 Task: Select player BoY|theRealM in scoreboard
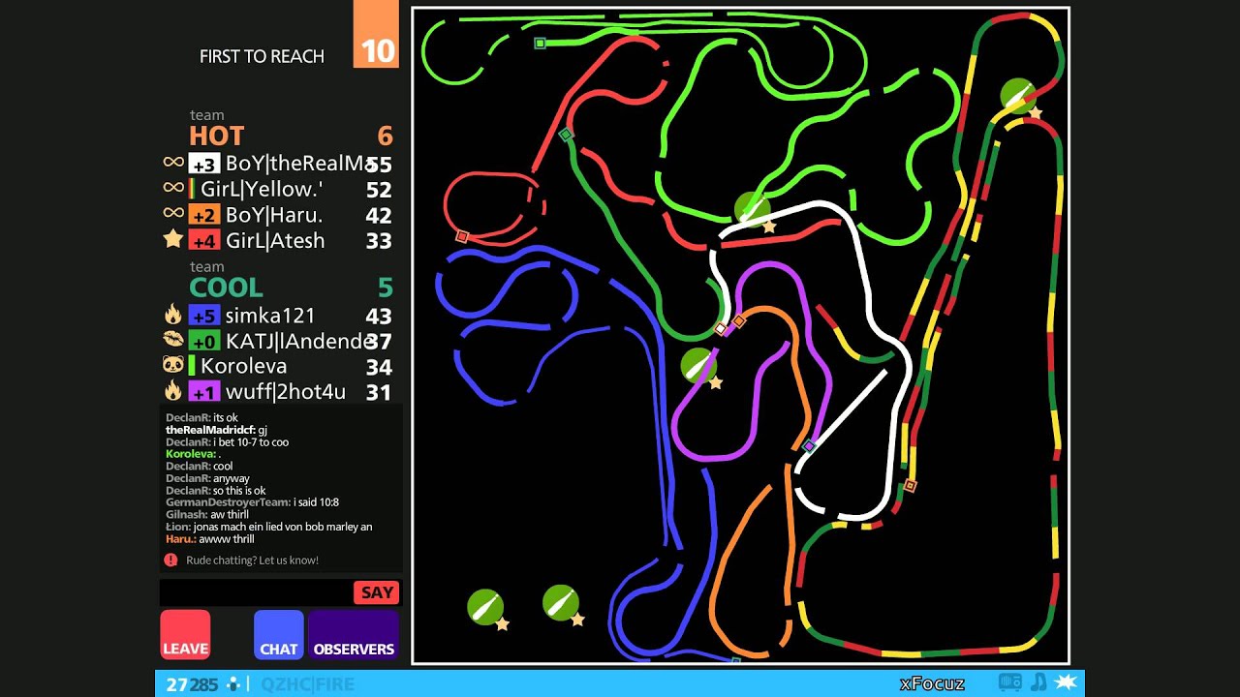pyautogui.click(x=299, y=164)
